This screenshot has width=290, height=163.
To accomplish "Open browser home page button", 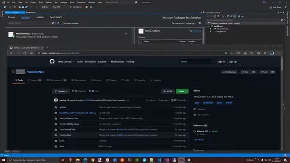I will click(31, 53).
